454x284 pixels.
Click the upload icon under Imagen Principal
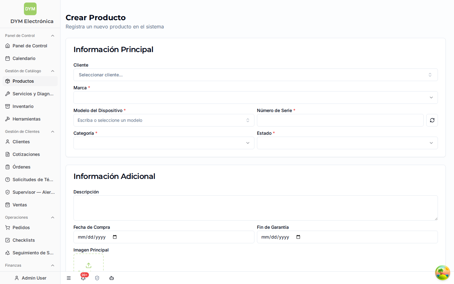pos(89,265)
